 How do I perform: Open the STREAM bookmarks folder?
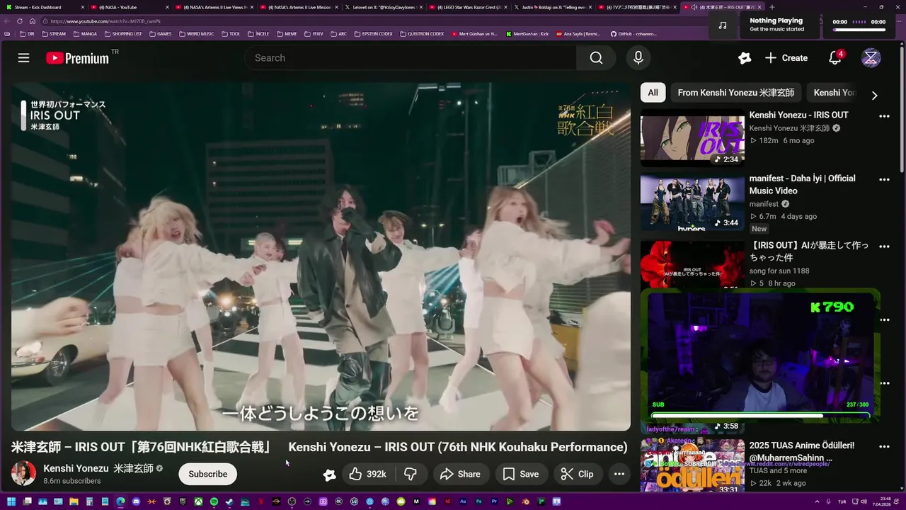pos(53,33)
